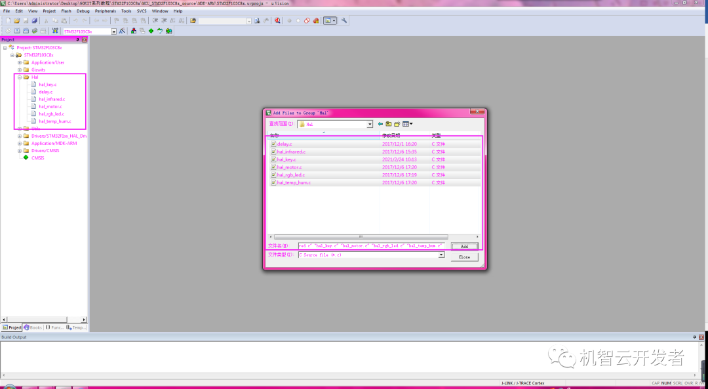Open the Options for Target icon
This screenshot has width=708, height=389.
121,30
